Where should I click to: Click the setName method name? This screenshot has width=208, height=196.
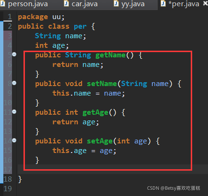pos(102,84)
